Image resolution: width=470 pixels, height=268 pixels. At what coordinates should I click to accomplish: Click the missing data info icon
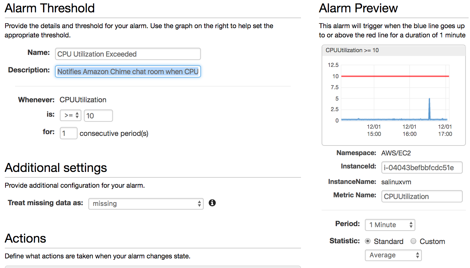[x=212, y=203]
